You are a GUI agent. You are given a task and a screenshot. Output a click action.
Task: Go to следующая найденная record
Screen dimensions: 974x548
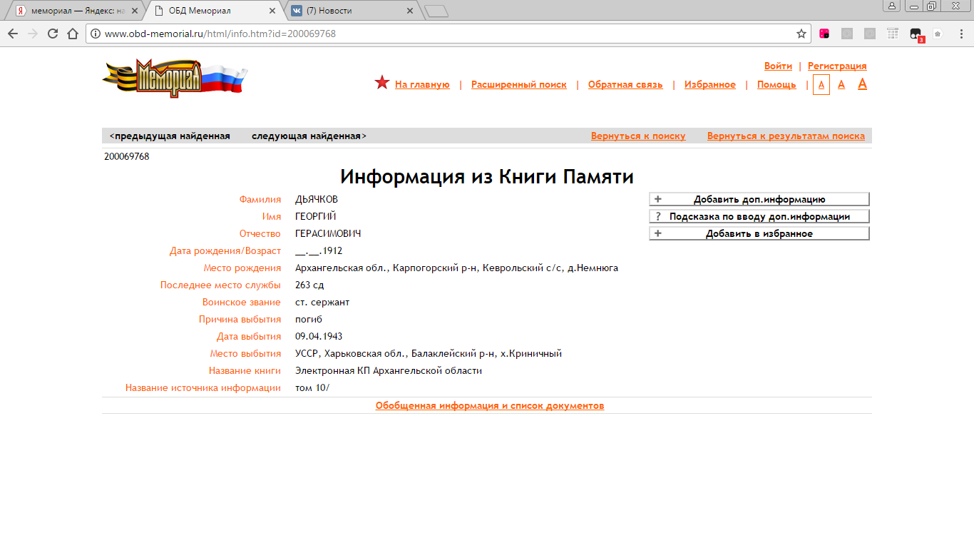tap(309, 136)
